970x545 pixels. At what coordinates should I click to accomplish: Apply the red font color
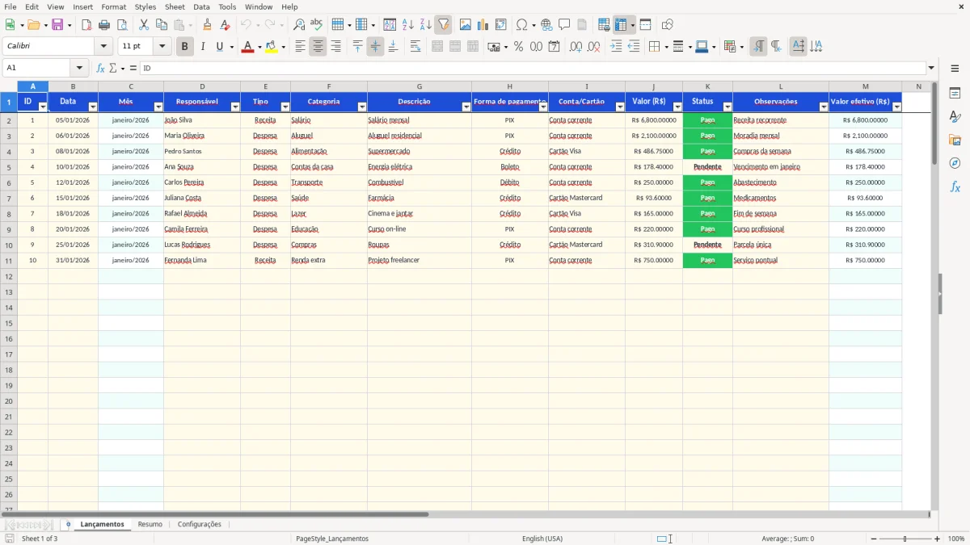[x=247, y=47]
